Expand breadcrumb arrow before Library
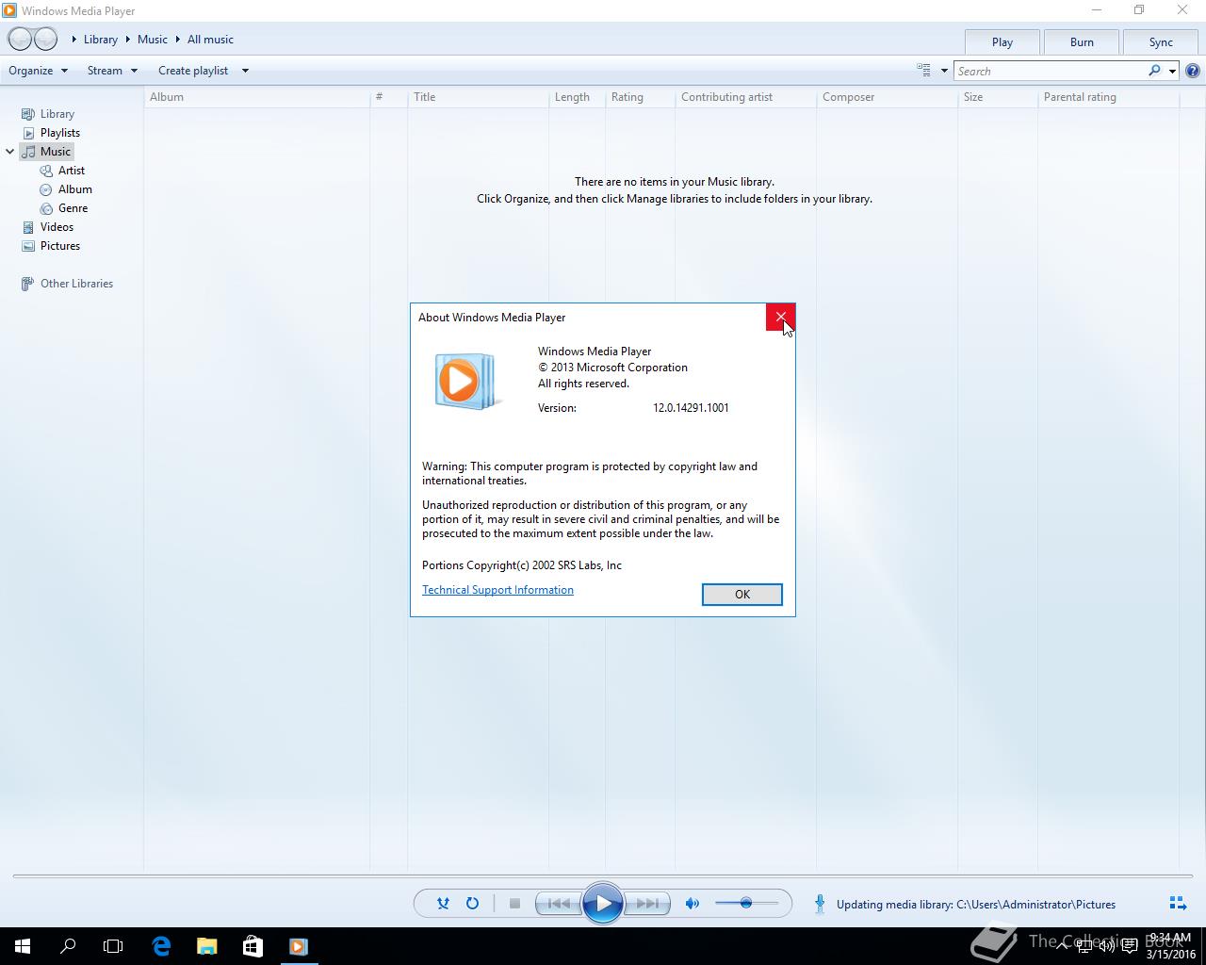 pos(74,40)
